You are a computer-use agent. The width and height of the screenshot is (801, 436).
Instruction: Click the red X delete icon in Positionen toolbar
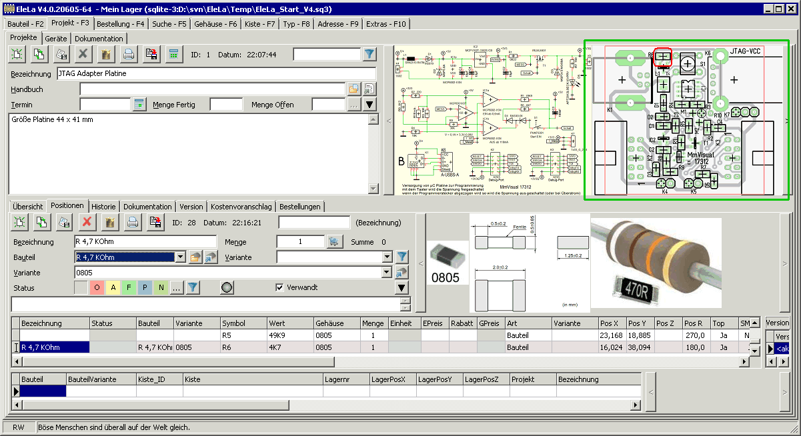pos(86,222)
